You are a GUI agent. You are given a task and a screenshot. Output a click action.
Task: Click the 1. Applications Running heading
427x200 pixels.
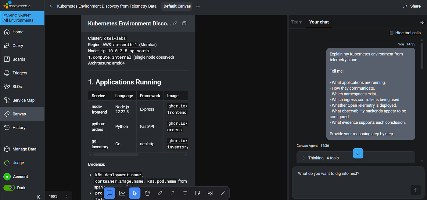tap(124, 82)
